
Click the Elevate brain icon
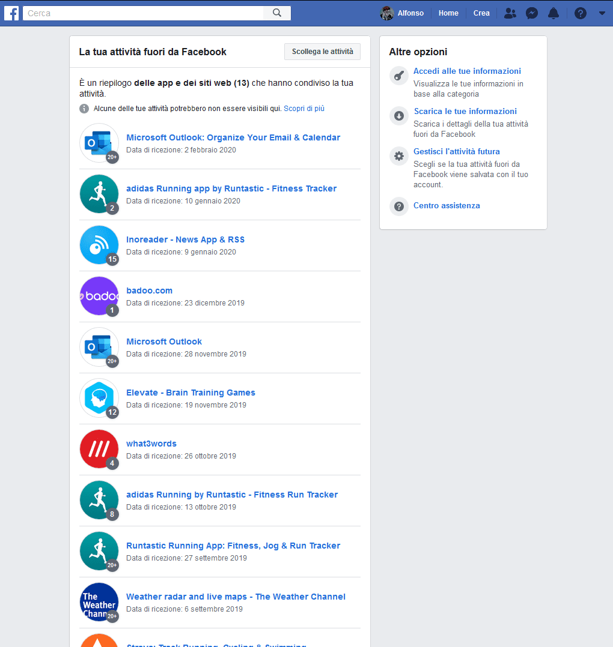99,398
